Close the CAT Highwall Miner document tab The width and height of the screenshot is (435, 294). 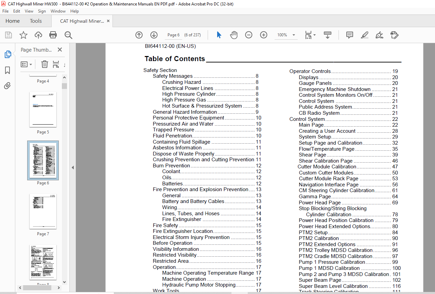click(108, 21)
